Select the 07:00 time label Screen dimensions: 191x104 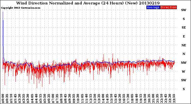pyautogui.click(x=53, y=98)
